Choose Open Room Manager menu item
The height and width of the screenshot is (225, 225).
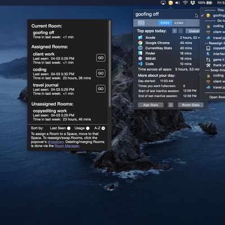(217, 97)
